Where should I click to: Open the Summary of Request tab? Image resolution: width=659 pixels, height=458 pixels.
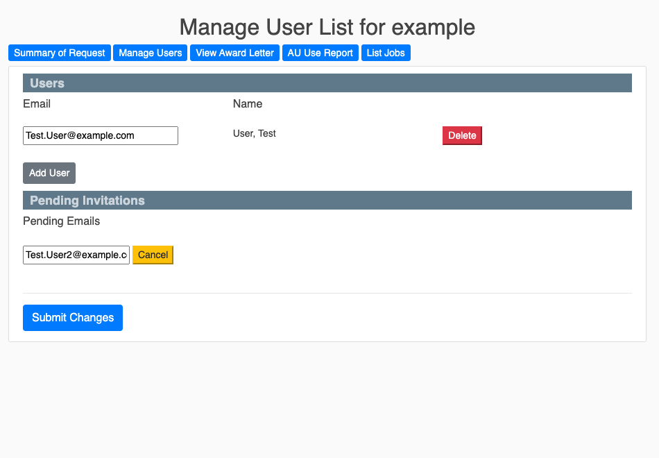click(x=60, y=53)
